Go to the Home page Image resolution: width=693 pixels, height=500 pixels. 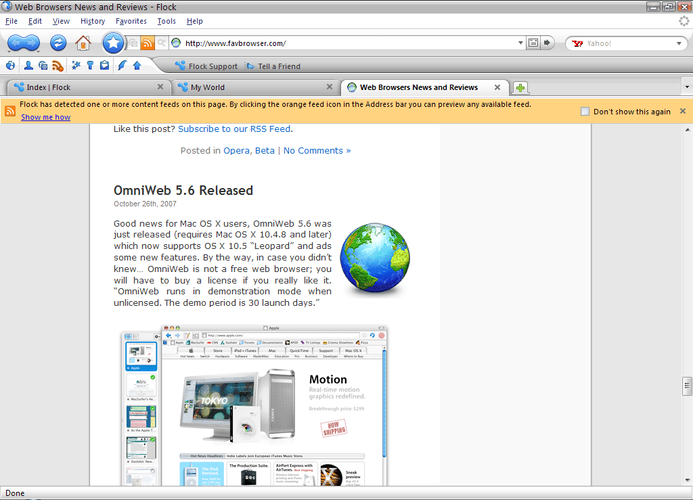[83, 43]
